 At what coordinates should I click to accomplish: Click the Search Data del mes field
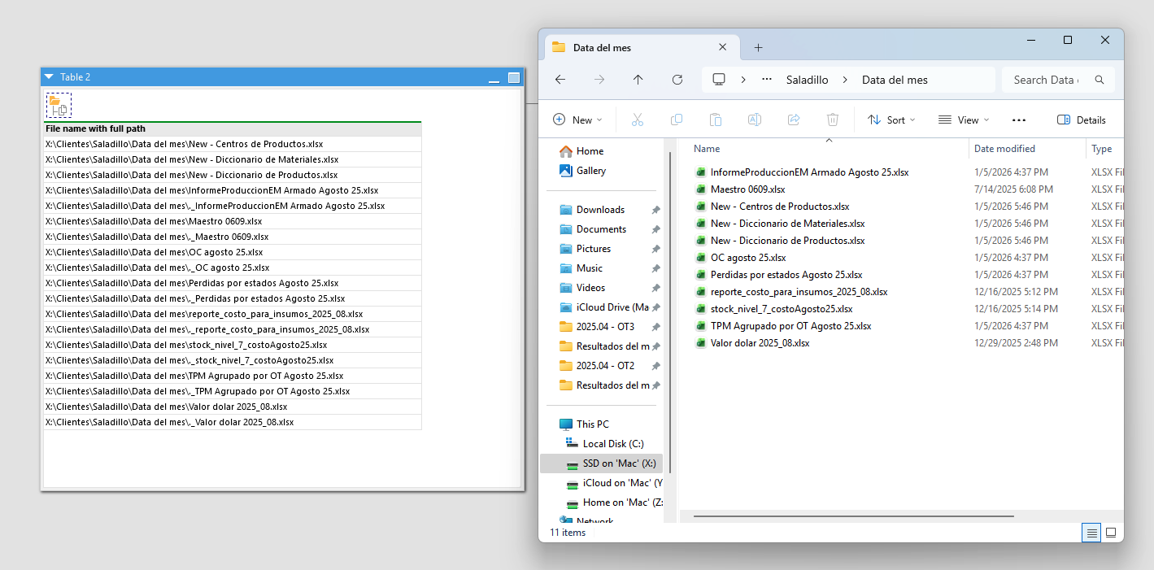coord(1045,80)
